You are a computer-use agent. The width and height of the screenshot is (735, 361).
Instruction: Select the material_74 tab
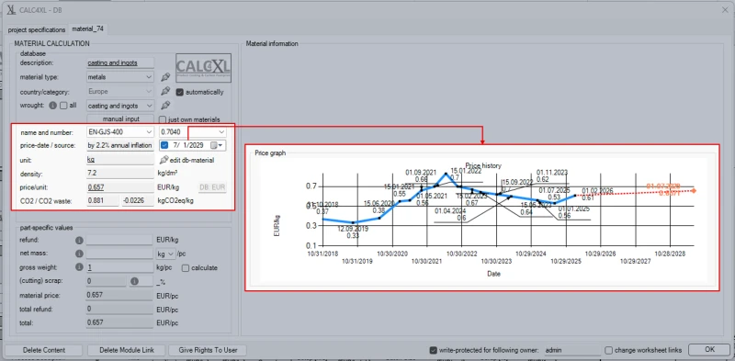[87, 29]
